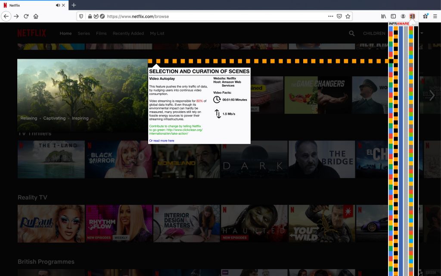
Task: Open the browser home page icon
Action: 36,16
